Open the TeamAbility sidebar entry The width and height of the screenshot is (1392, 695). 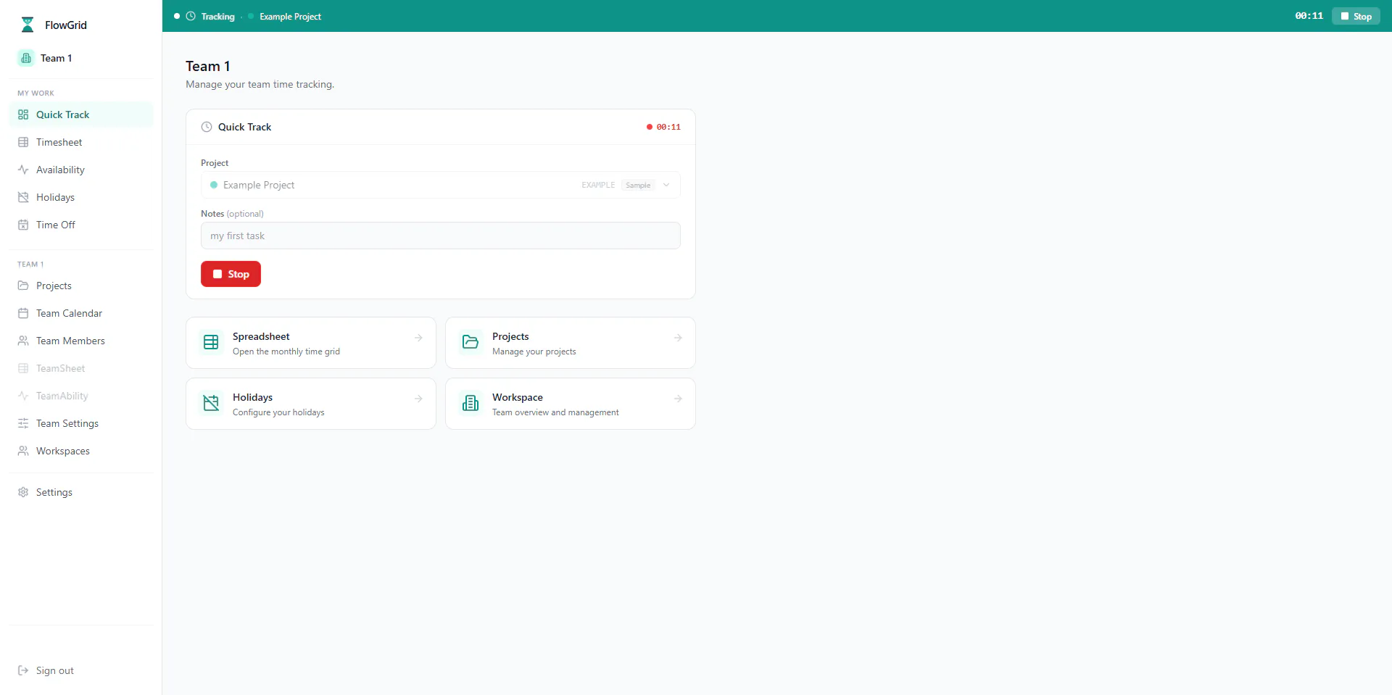pos(81,396)
